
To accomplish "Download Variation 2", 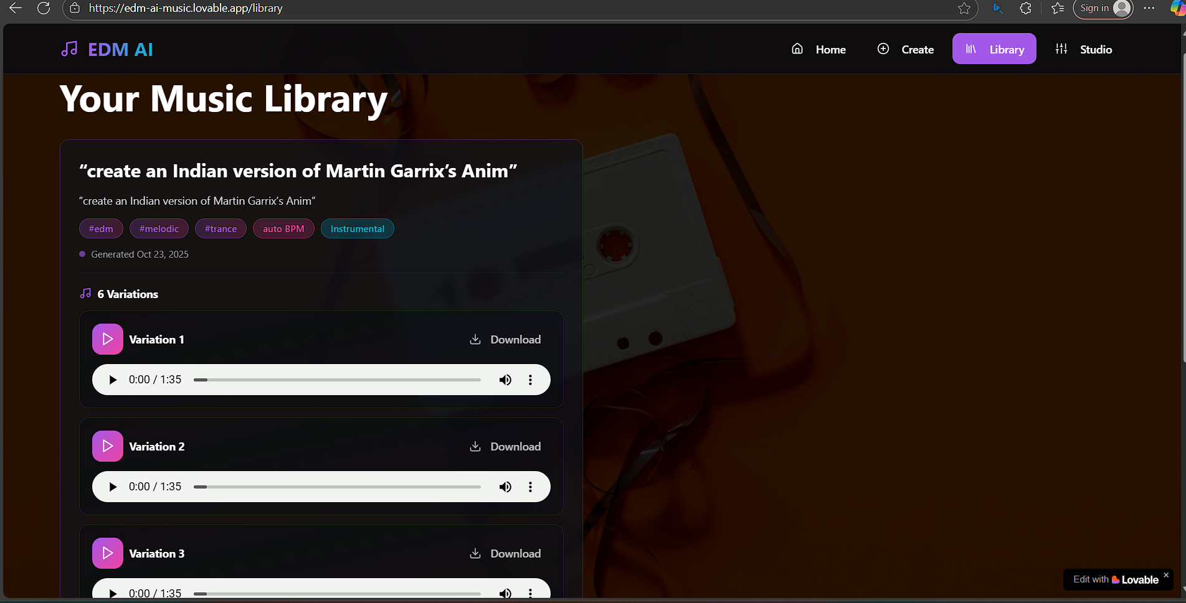I will (x=505, y=446).
